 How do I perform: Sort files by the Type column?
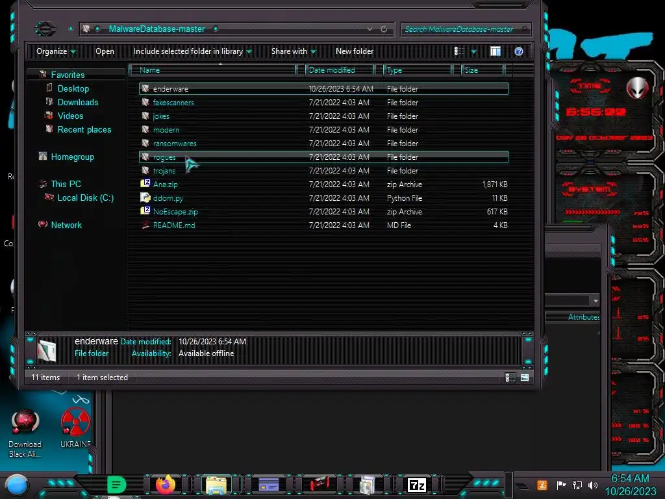tap(418, 70)
